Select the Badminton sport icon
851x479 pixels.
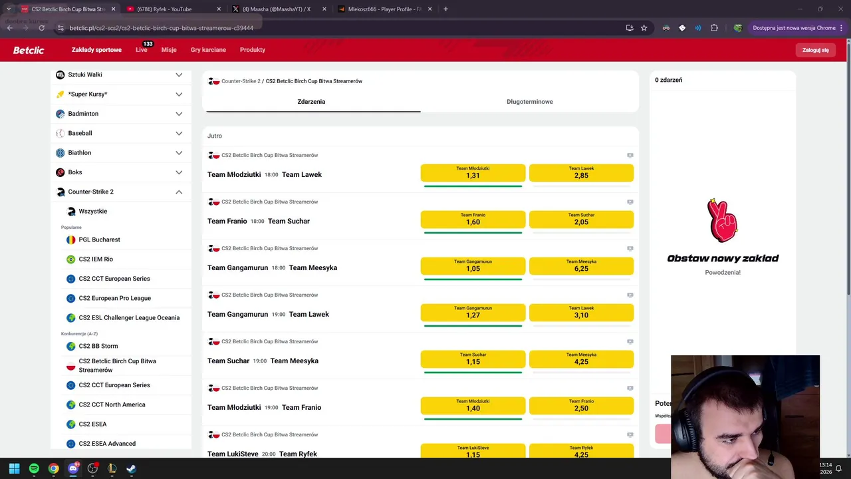tap(61, 114)
